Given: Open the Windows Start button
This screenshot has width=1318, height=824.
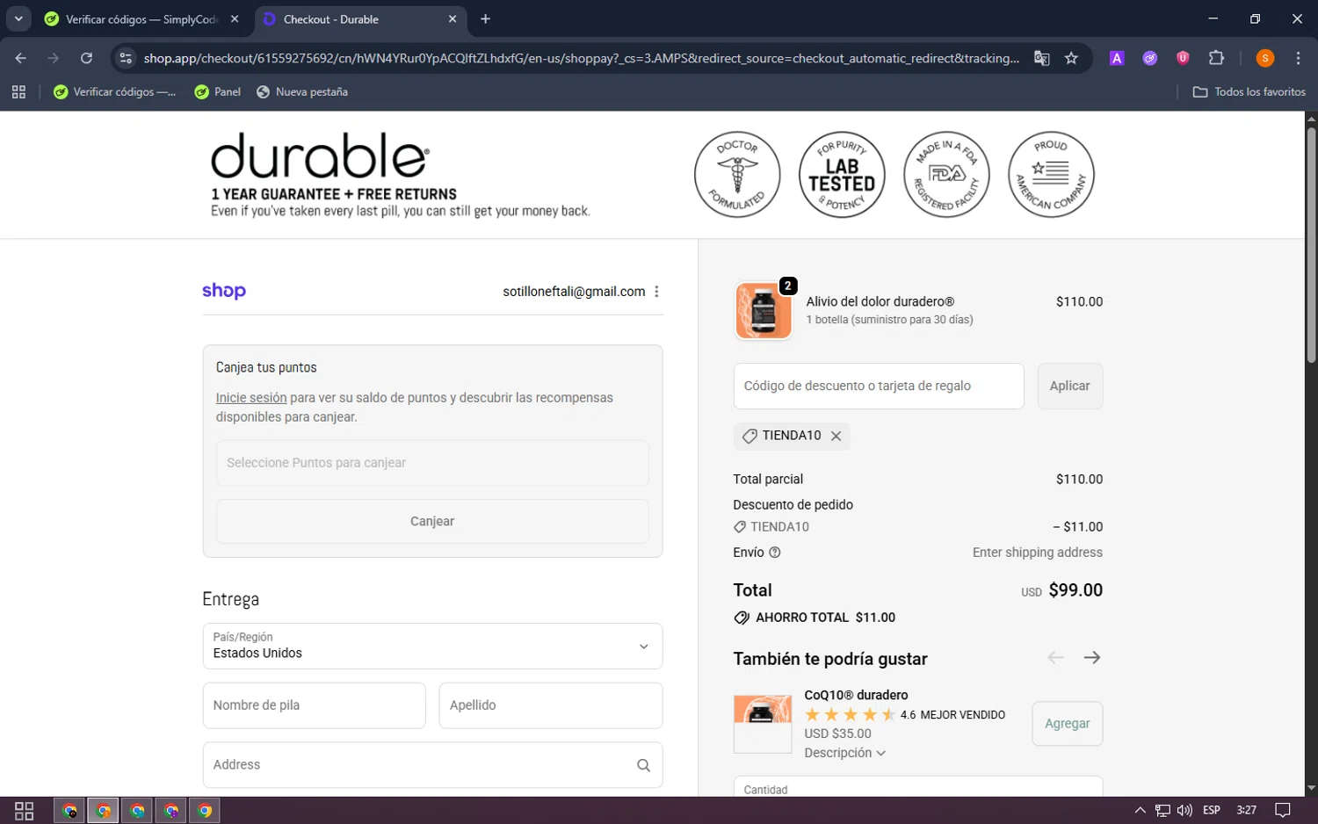Looking at the screenshot, I should click(x=25, y=811).
